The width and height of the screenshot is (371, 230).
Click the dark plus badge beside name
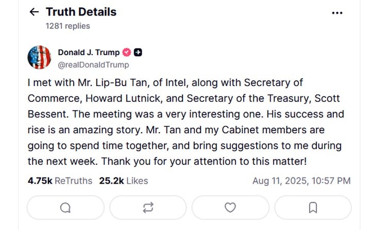pos(138,52)
